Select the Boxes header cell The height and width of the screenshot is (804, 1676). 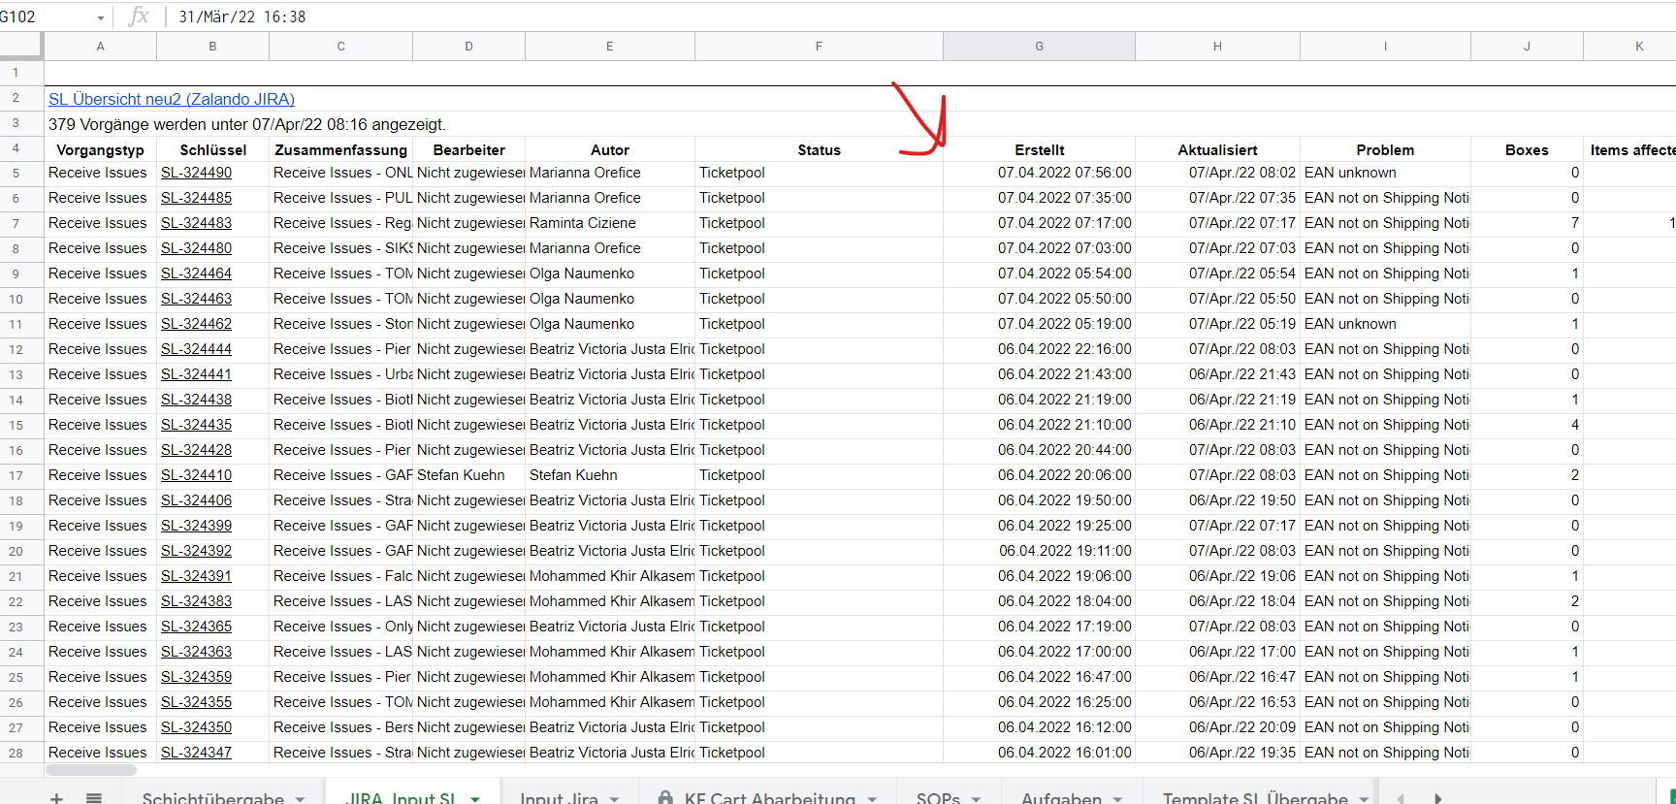1527,149
